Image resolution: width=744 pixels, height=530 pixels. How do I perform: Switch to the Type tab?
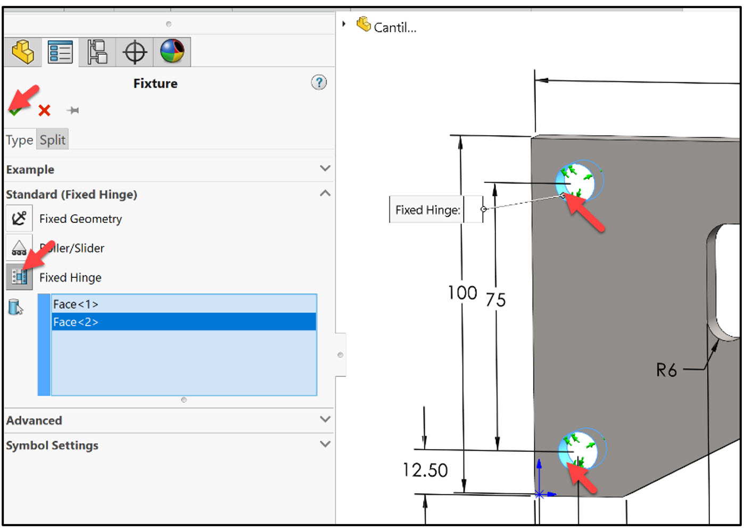(x=19, y=139)
